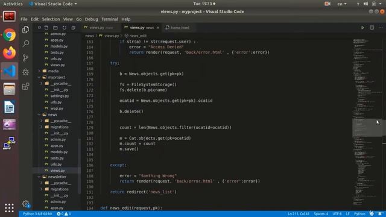This screenshot has height=217, width=386.
Task: Click news breadcrumb in editor path
Action: [90, 36]
